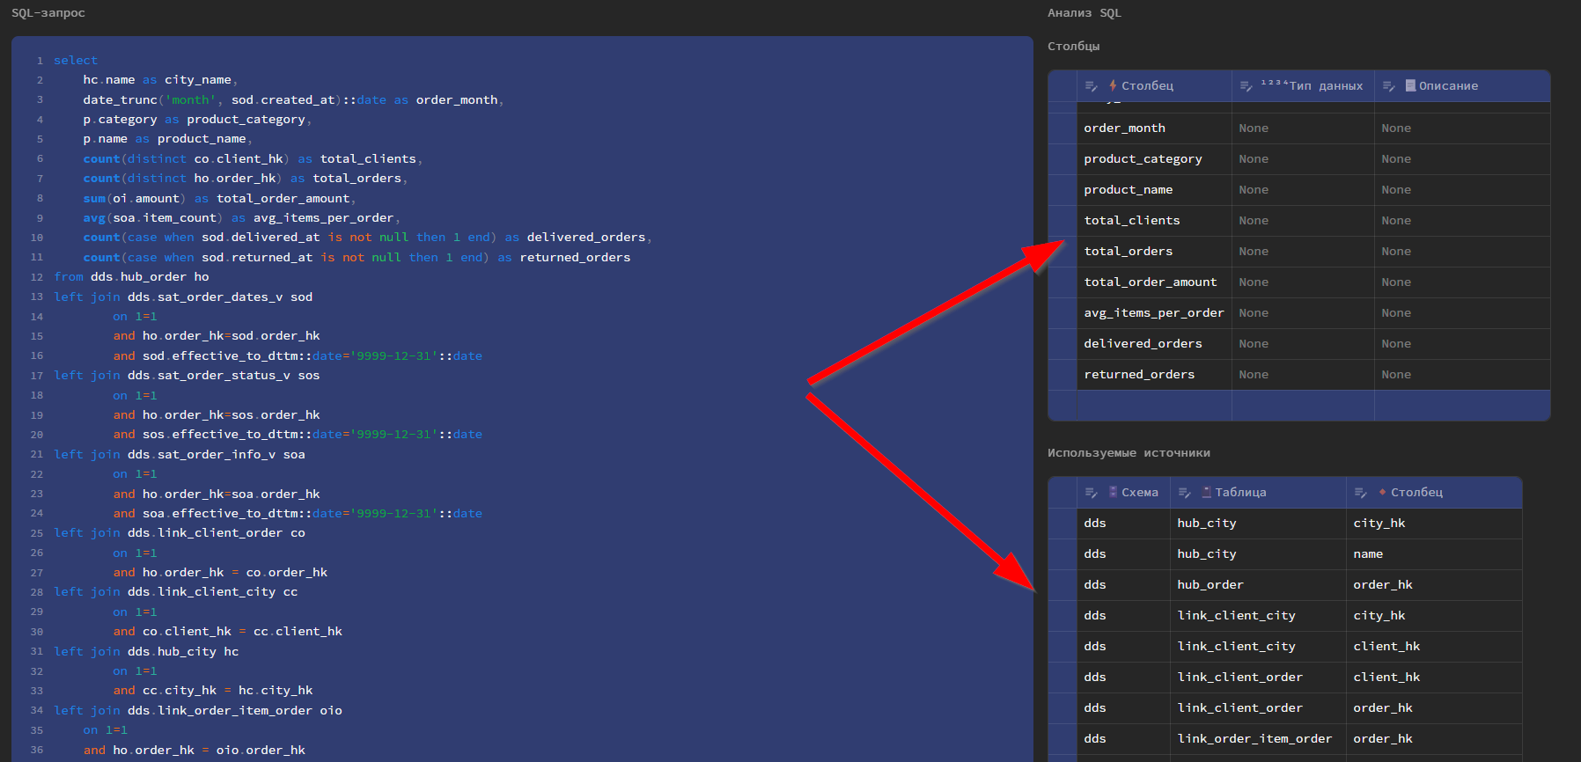The width and height of the screenshot is (1581, 762).
Task: Click city_hk cell in the first hub_city row
Action: point(1434,524)
